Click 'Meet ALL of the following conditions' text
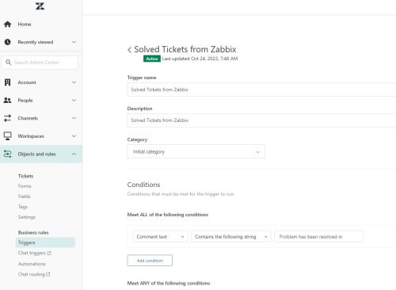The image size is (396, 290). (168, 215)
